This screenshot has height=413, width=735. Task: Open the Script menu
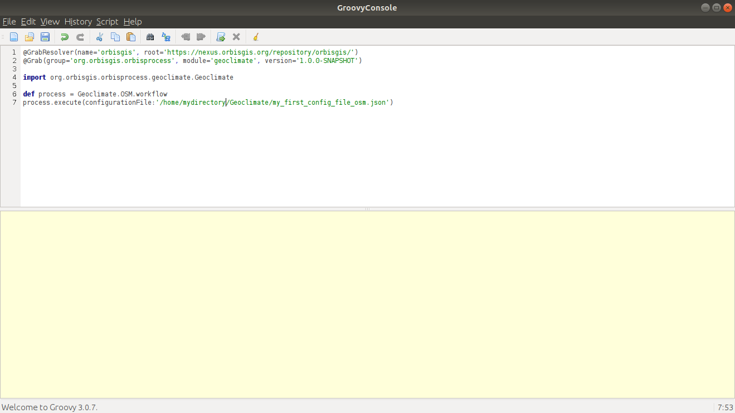(107, 22)
